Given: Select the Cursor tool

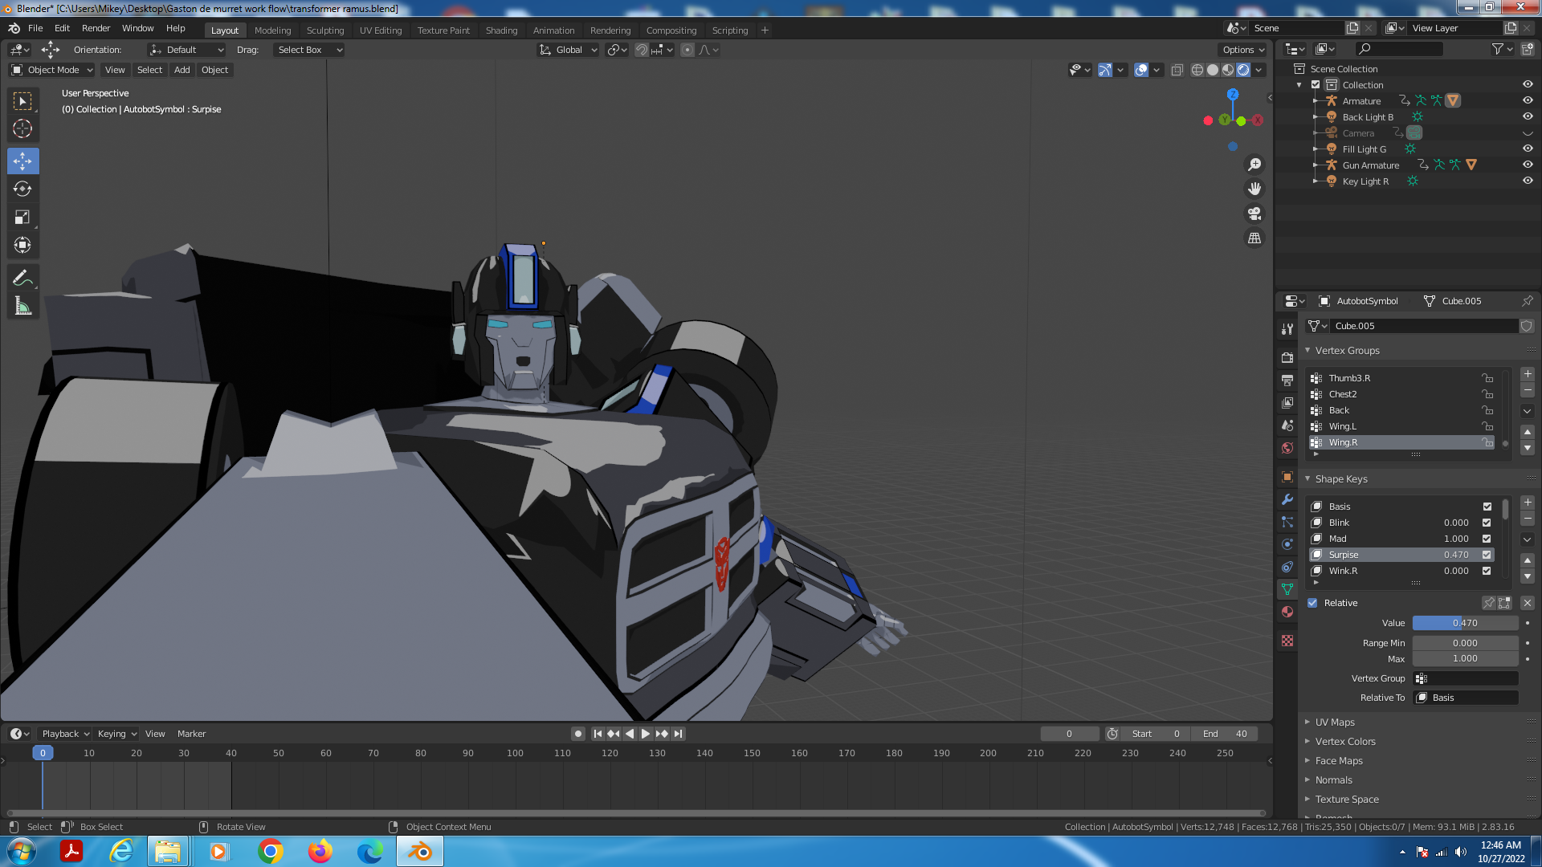Looking at the screenshot, I should tap(22, 128).
